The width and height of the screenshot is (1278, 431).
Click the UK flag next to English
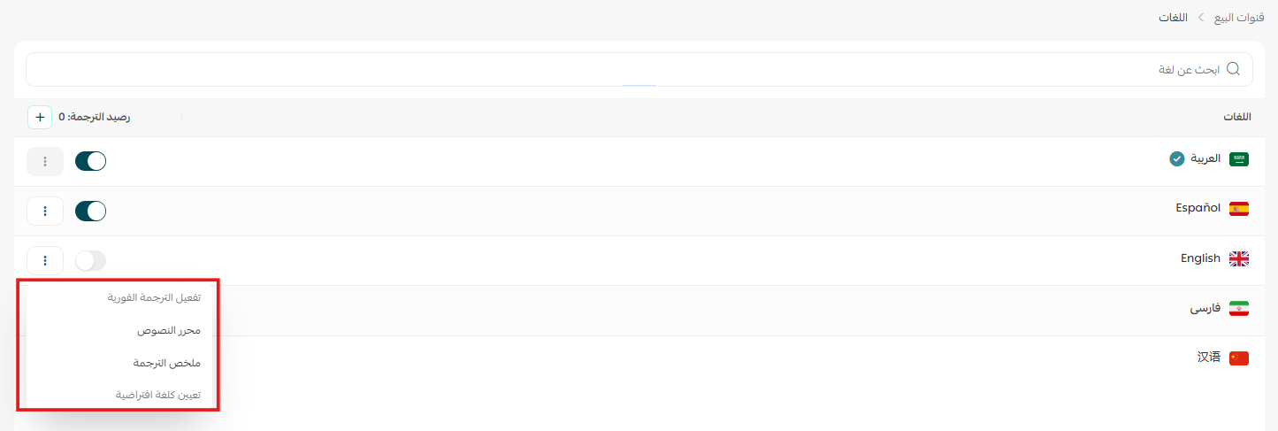coord(1239,258)
